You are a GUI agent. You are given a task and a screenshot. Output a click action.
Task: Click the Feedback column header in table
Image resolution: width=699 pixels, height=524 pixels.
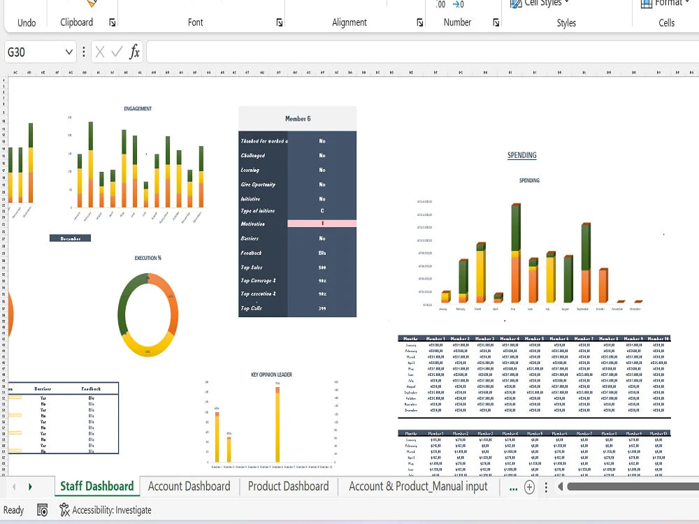coord(91,389)
